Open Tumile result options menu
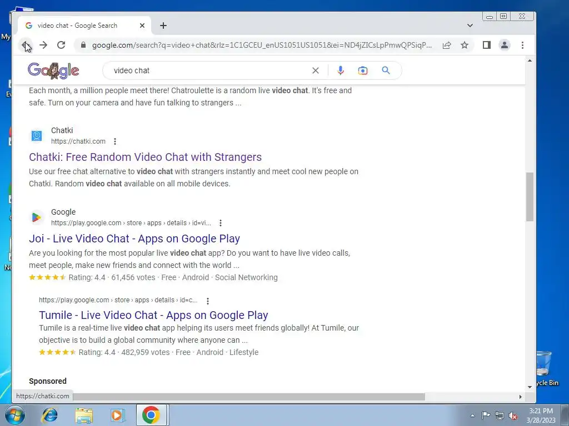This screenshot has height=426, width=569. 208,301
